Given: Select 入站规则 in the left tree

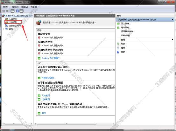Looking at the screenshot, I should pos(13,19).
